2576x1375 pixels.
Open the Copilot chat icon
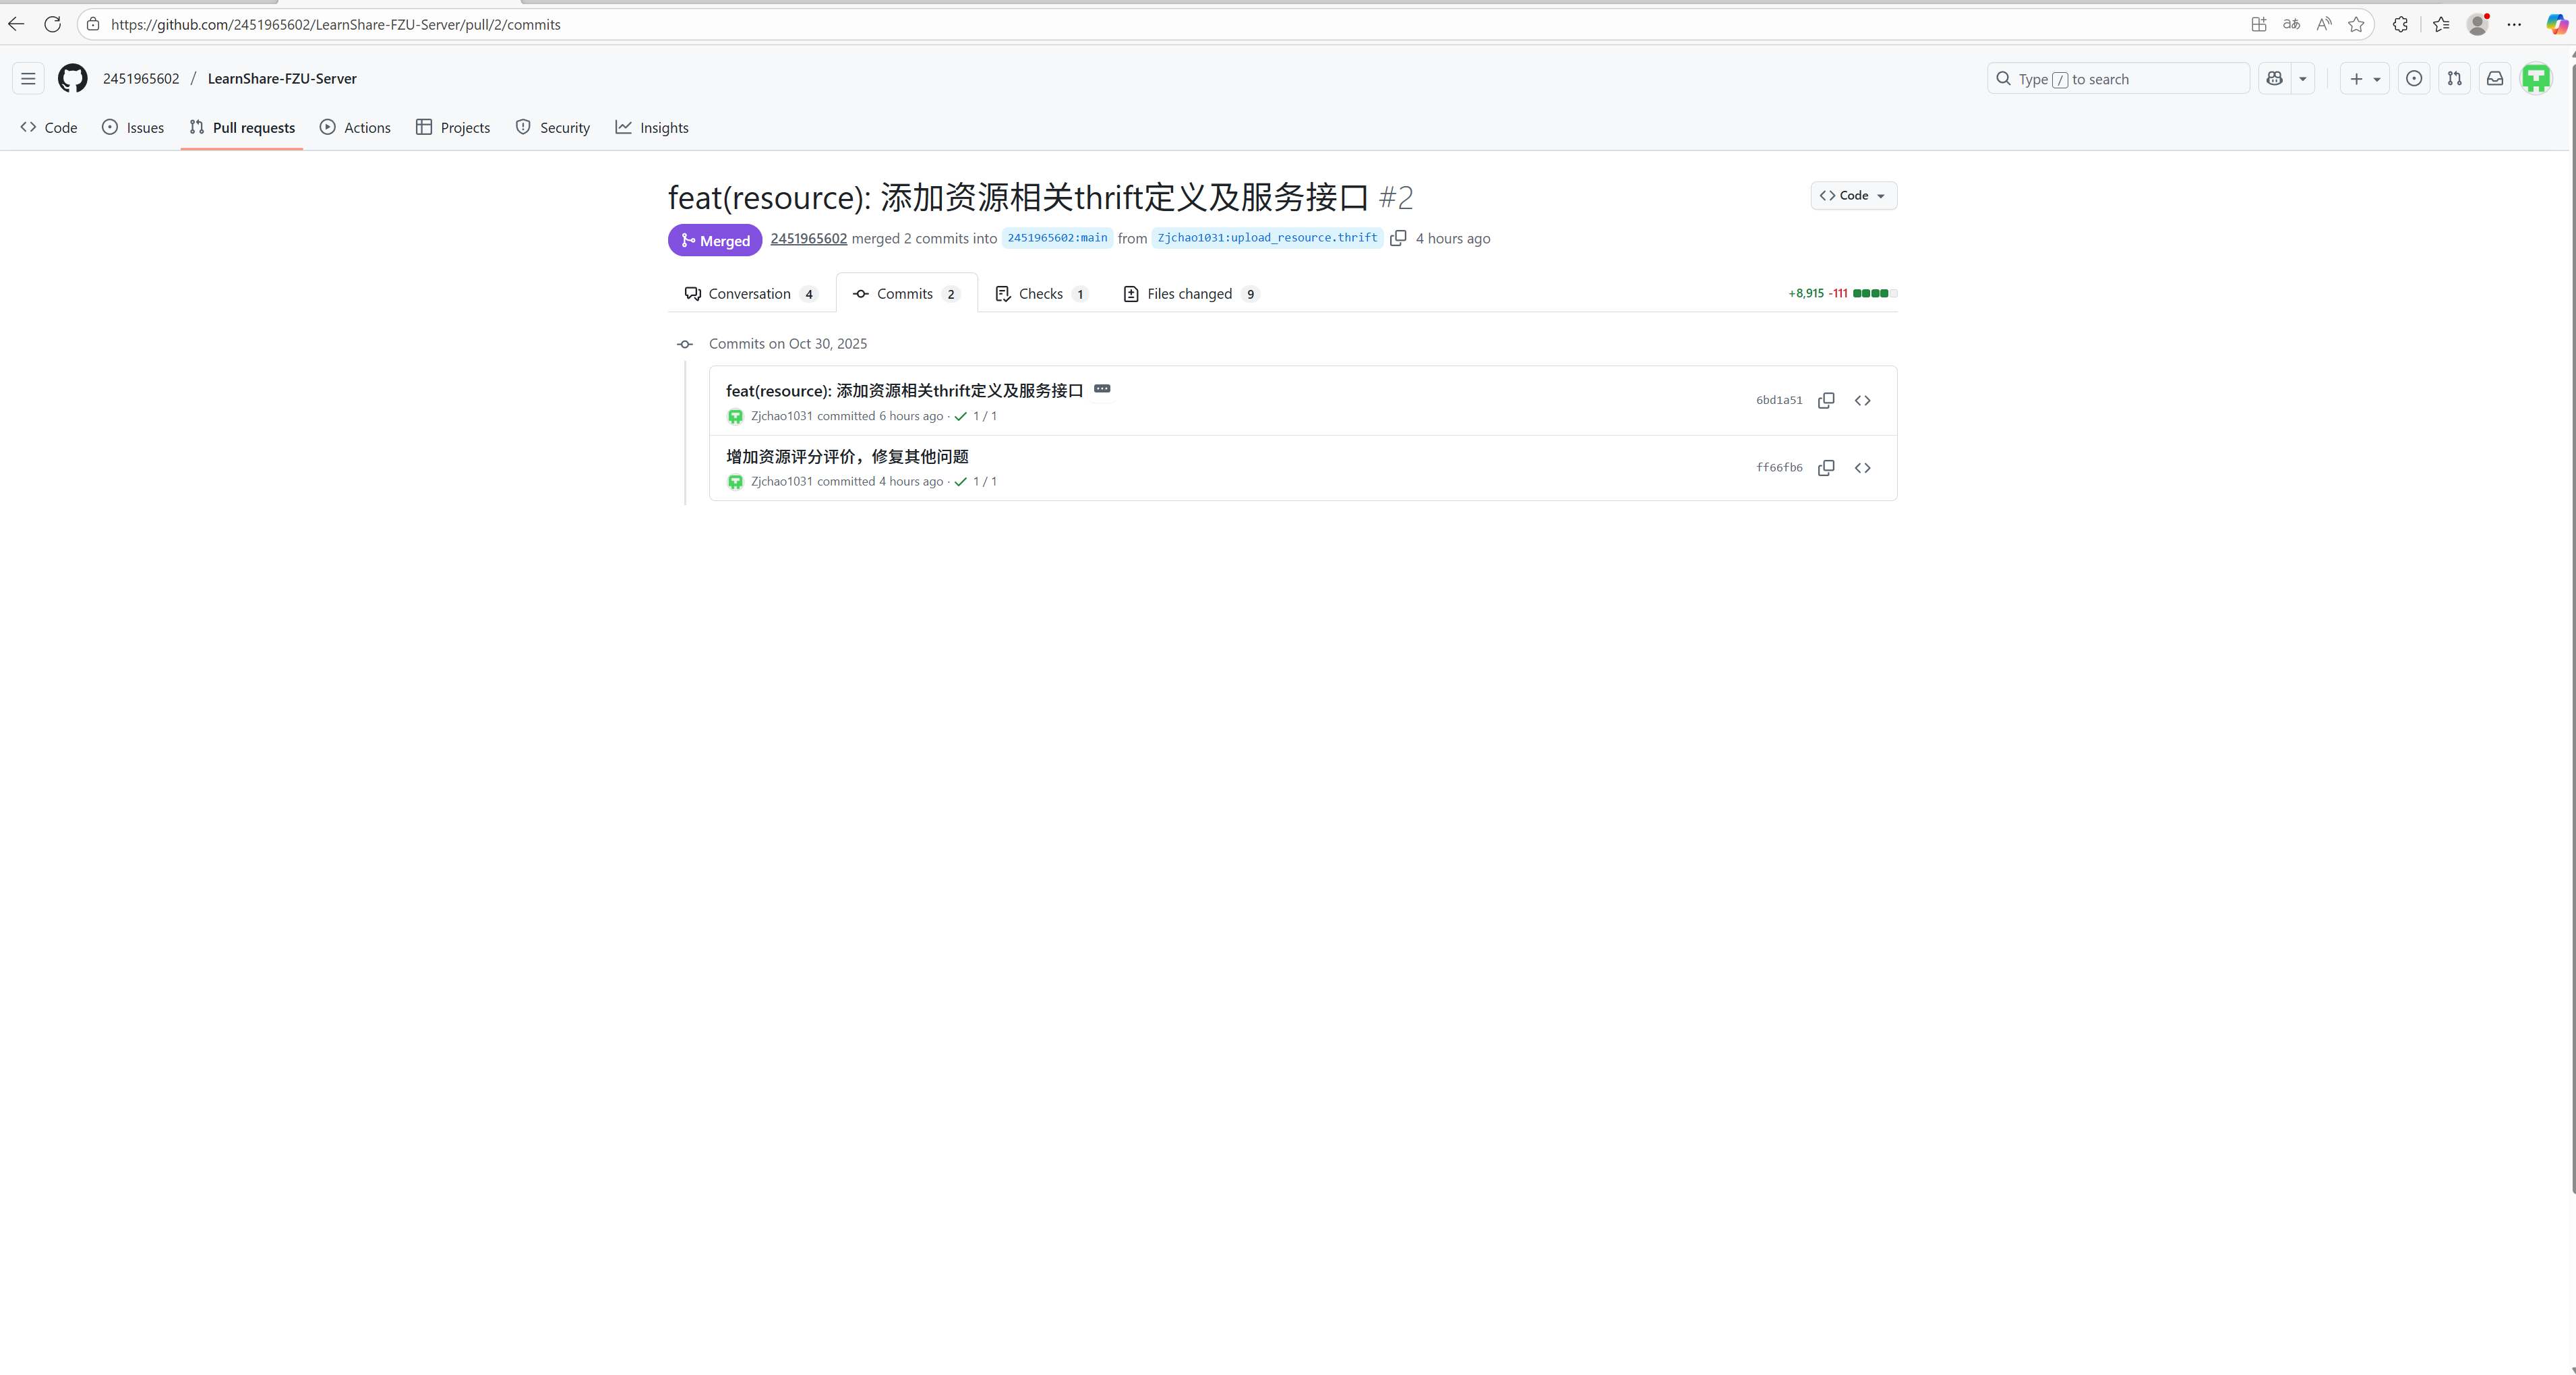click(x=2274, y=78)
